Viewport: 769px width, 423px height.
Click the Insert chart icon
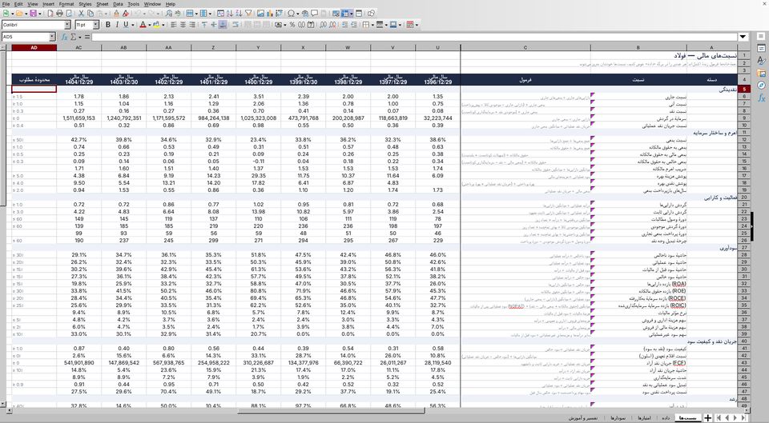(x=270, y=14)
